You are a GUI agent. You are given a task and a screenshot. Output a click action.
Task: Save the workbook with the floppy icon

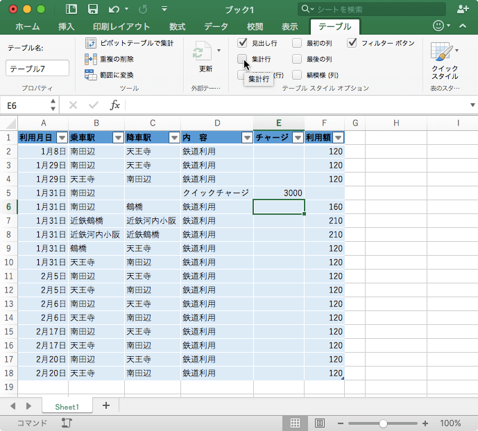click(x=93, y=9)
